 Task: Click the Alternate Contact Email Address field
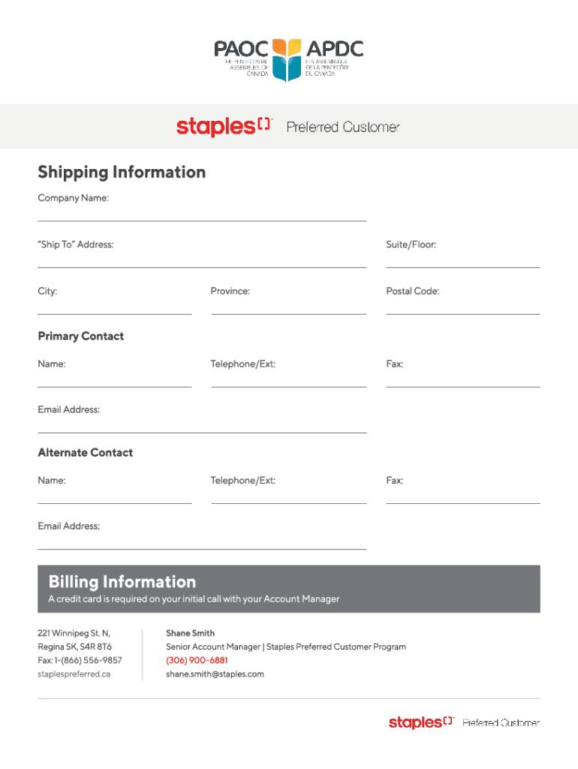point(202,541)
